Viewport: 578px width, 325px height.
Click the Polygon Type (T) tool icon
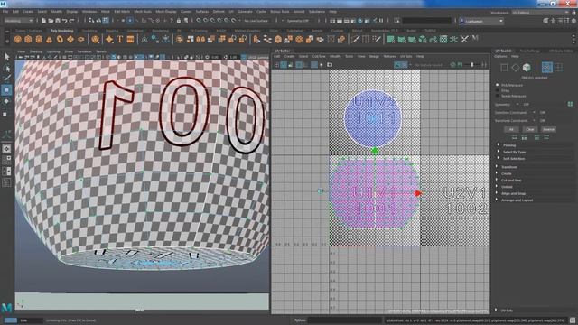pos(120,39)
